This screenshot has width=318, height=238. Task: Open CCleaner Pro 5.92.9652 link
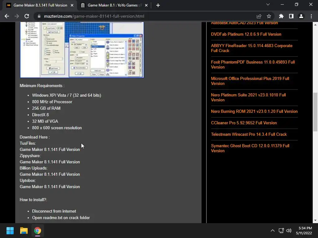pyautogui.click(x=244, y=123)
